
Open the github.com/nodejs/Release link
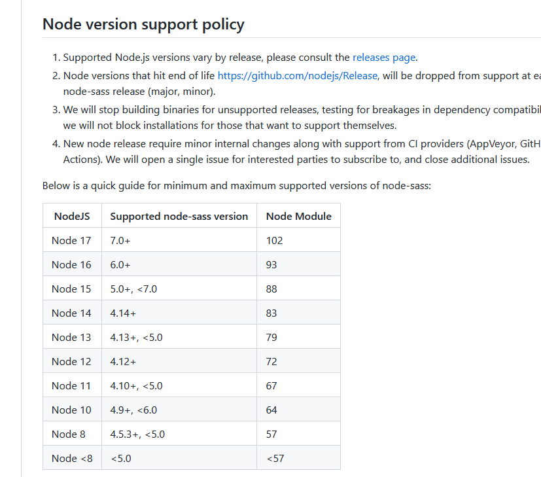pyautogui.click(x=298, y=75)
